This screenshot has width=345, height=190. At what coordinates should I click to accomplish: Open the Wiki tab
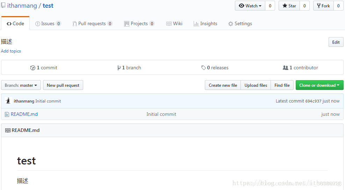[x=174, y=23]
